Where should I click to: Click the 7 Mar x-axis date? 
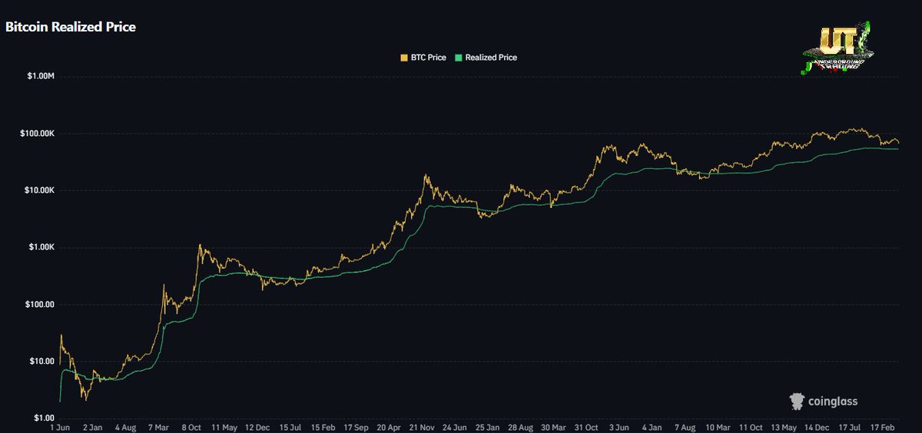click(x=158, y=426)
